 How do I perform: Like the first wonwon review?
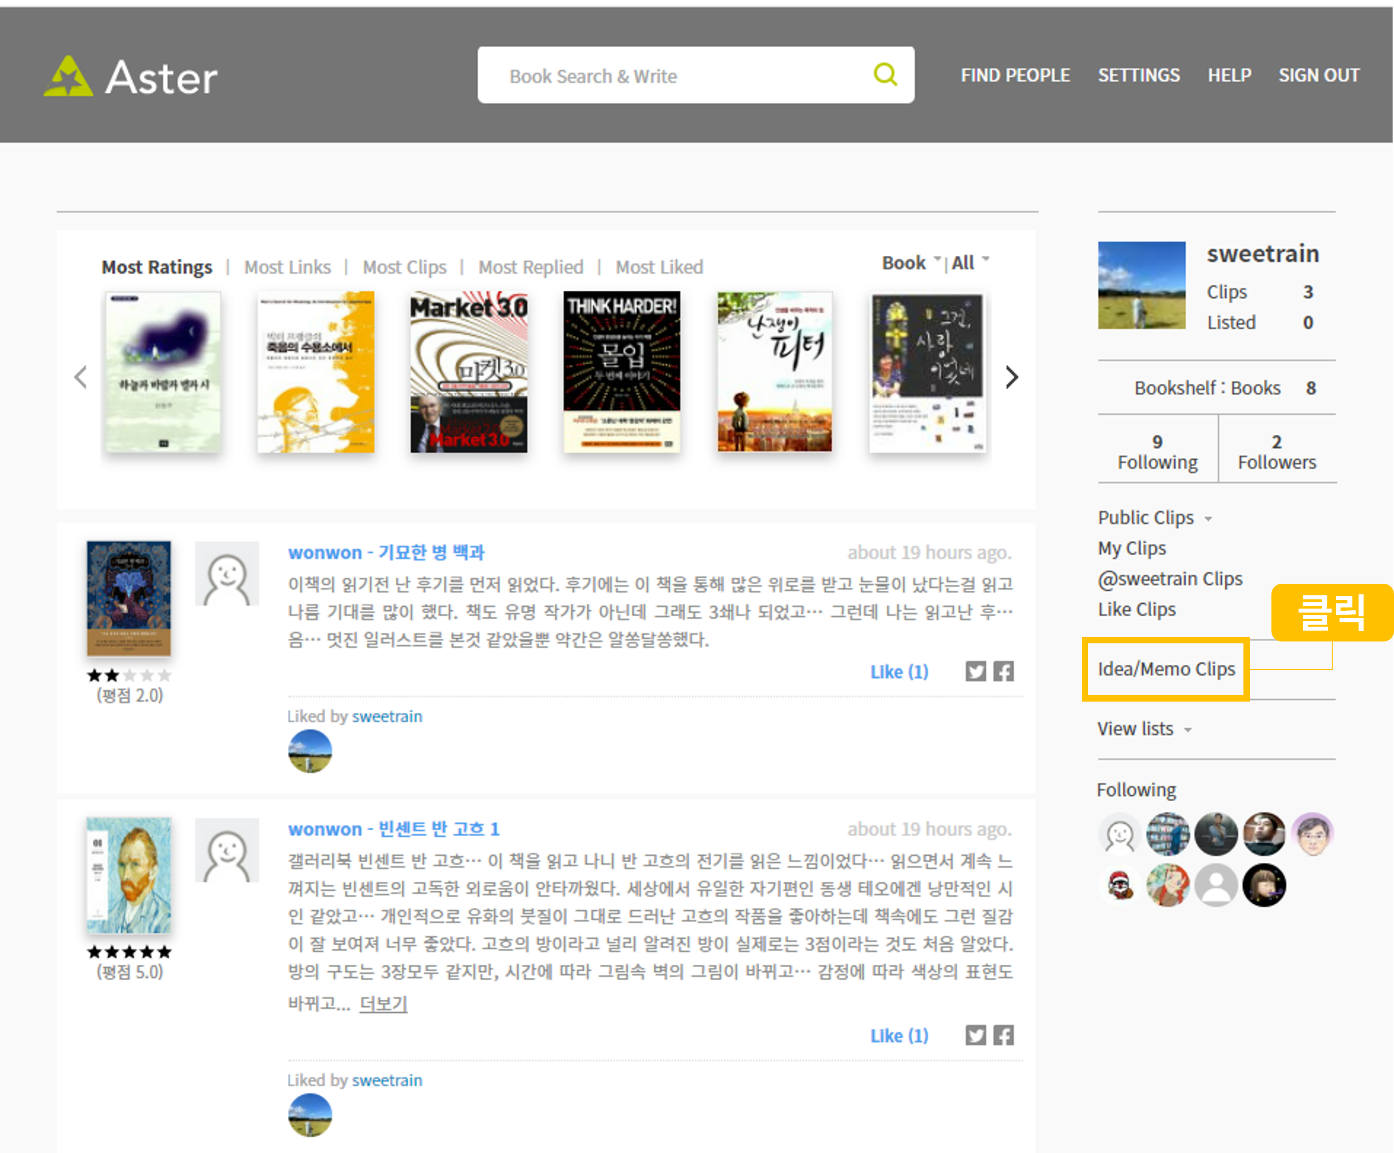(x=899, y=671)
